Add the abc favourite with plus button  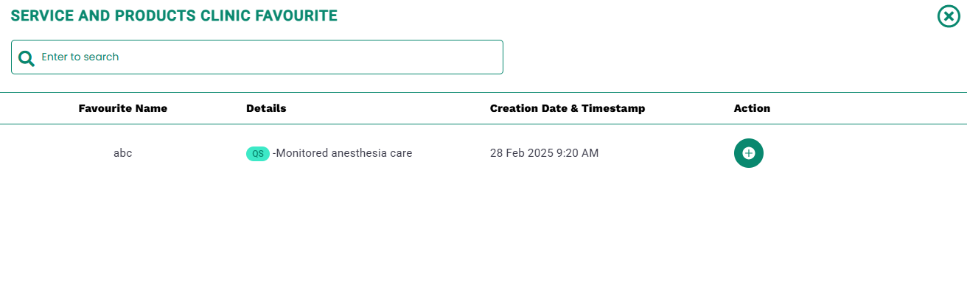coord(749,153)
